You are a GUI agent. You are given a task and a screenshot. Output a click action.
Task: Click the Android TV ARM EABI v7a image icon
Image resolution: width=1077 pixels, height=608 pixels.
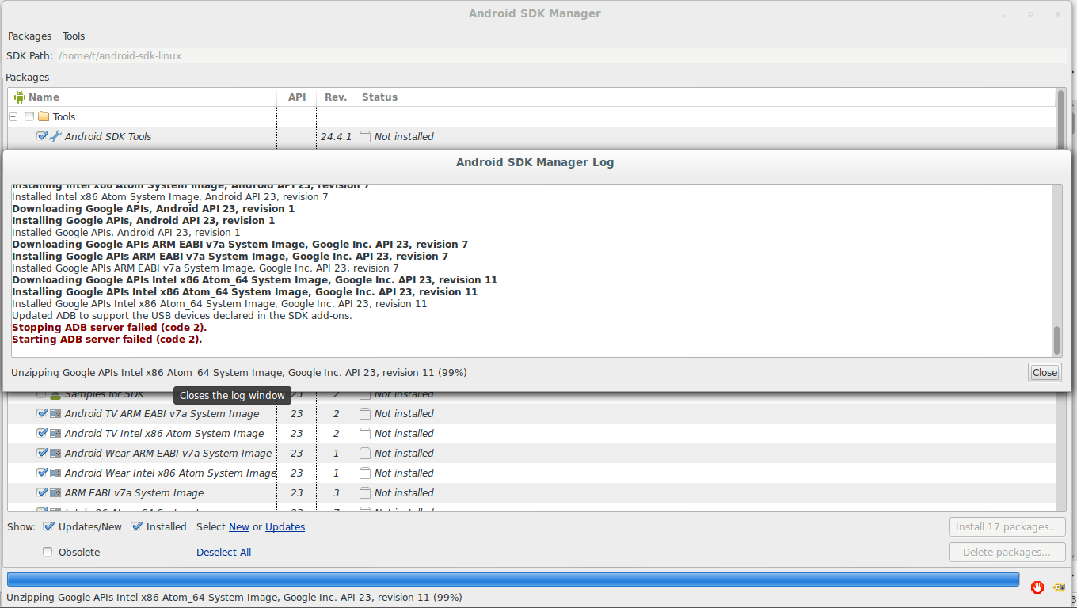(x=55, y=414)
